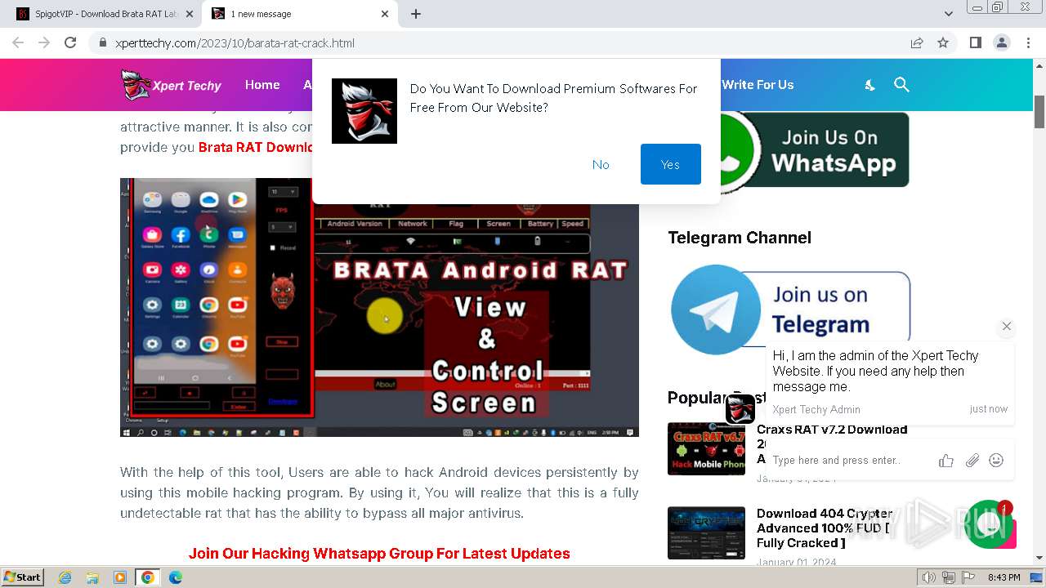Click the Xpert Techy logo

[171, 85]
